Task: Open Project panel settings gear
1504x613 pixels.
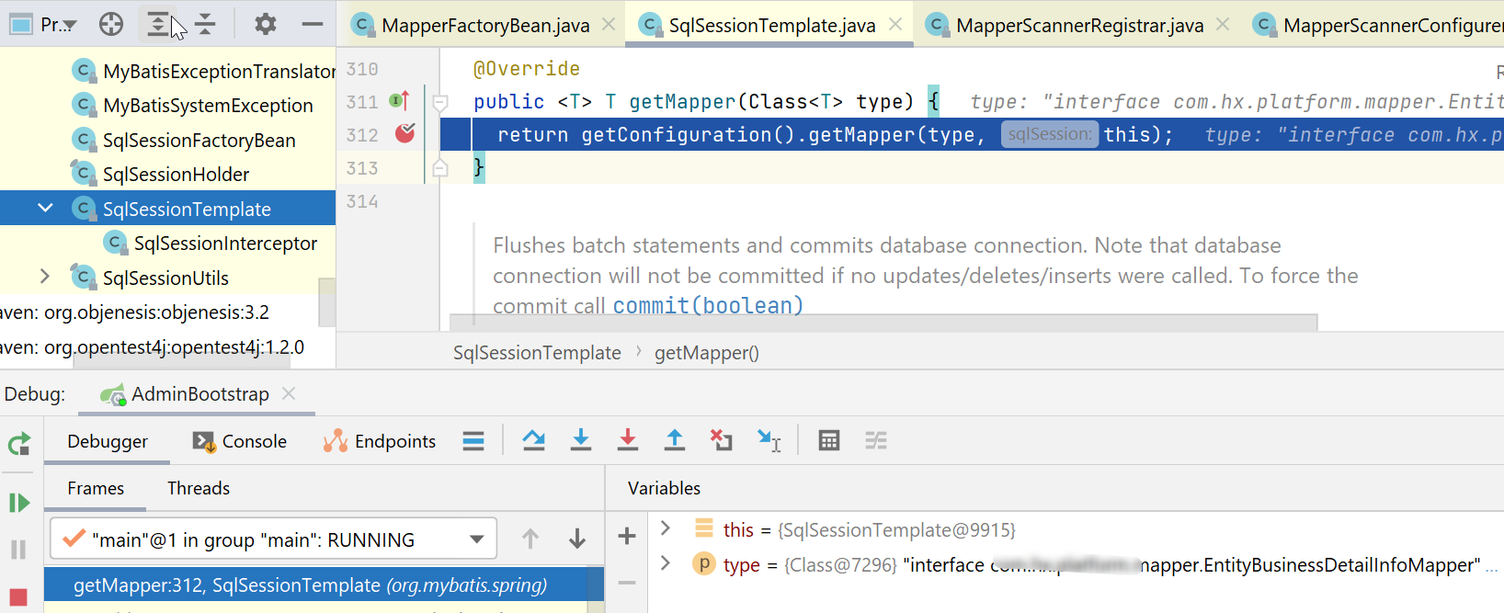Action: pyautogui.click(x=266, y=24)
